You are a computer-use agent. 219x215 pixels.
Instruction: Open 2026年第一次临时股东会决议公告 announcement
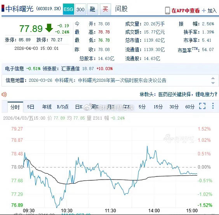tap(122, 80)
